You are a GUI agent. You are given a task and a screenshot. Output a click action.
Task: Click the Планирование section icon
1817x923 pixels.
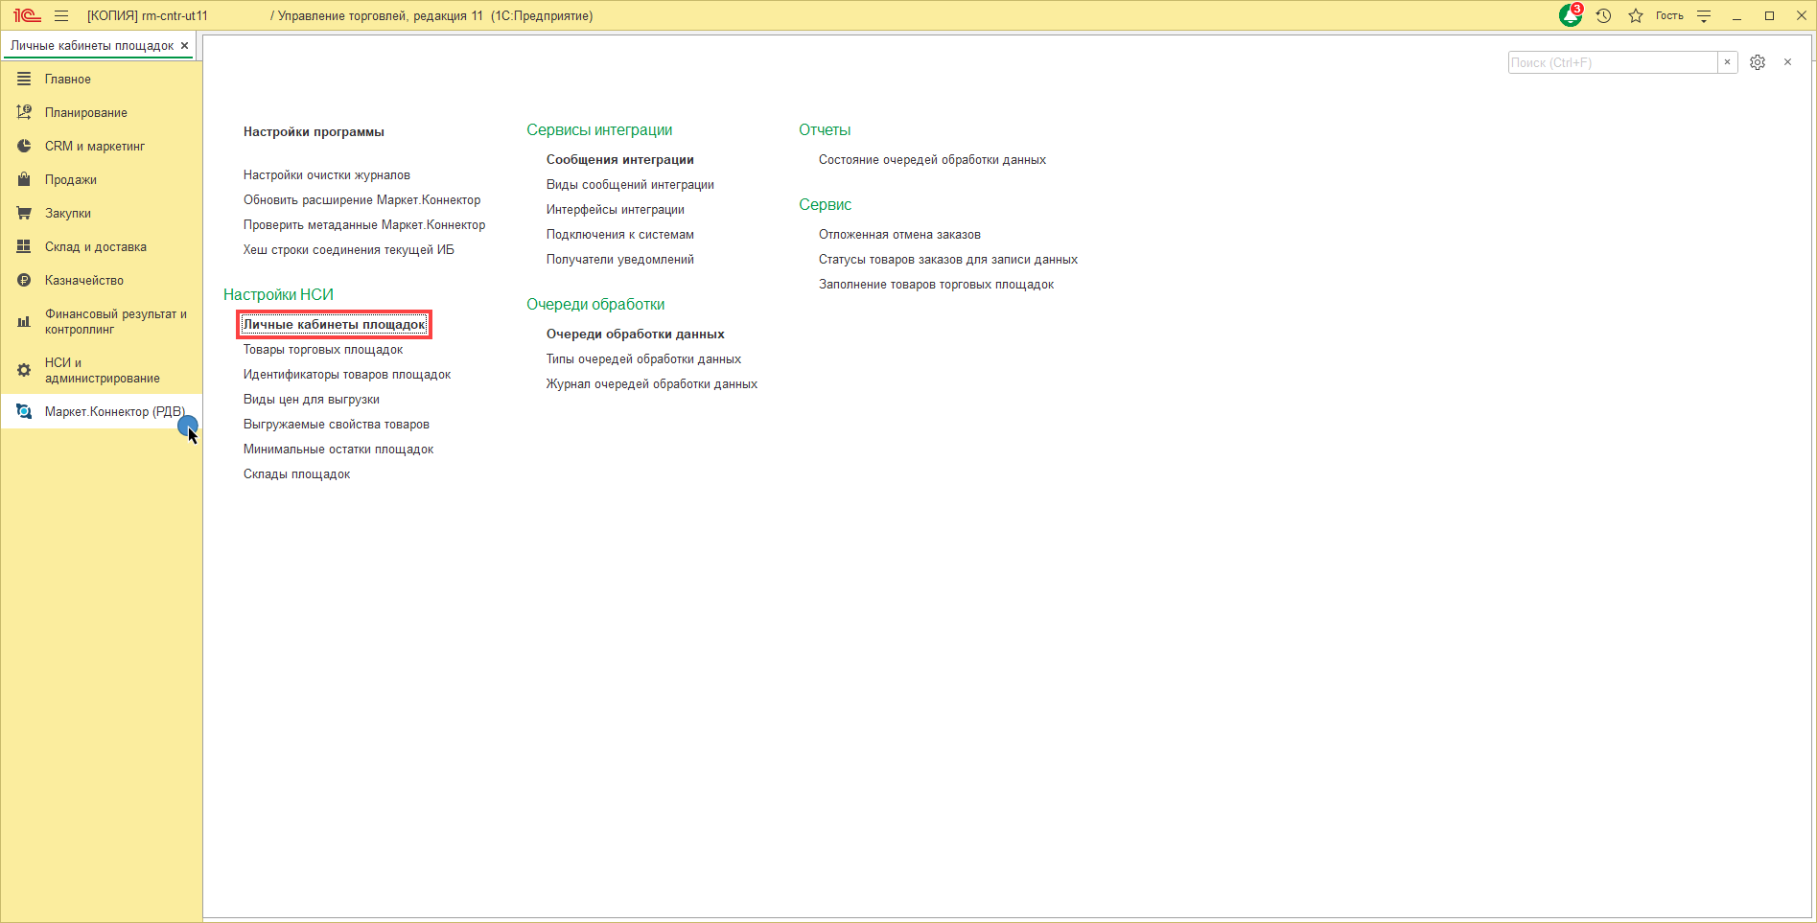pos(24,112)
